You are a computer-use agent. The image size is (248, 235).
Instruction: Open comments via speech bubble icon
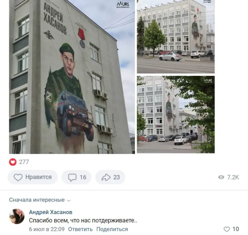(72, 178)
